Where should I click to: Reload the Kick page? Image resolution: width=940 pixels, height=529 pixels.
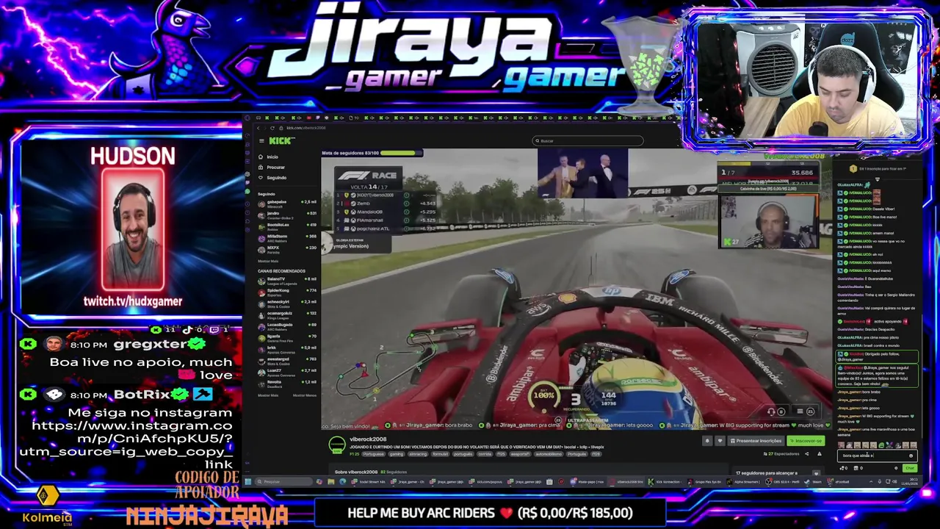pyautogui.click(x=272, y=128)
